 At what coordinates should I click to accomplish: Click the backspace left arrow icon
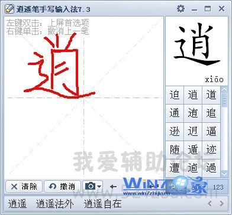pyautogui.click(x=113, y=187)
